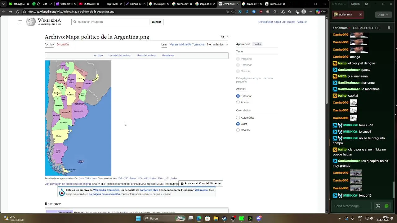Open Ver en Wikimedia Commons tab
This screenshot has height=223, width=397.
tap(187, 44)
